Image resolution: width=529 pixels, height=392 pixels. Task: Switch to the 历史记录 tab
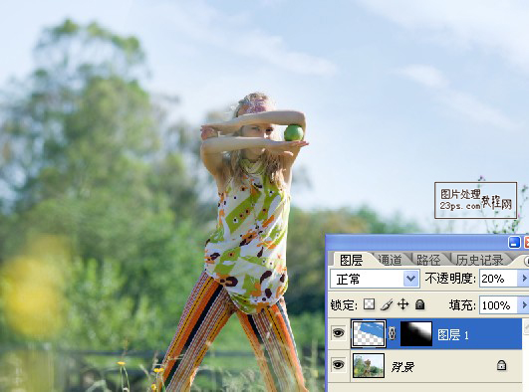click(479, 260)
